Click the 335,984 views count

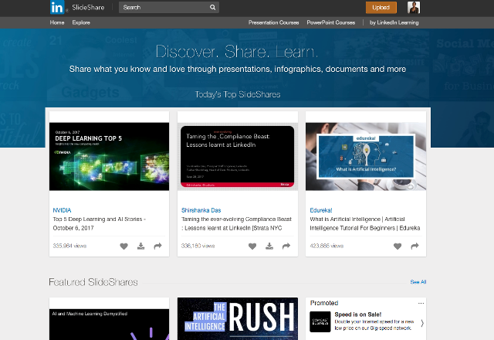pos(69,246)
